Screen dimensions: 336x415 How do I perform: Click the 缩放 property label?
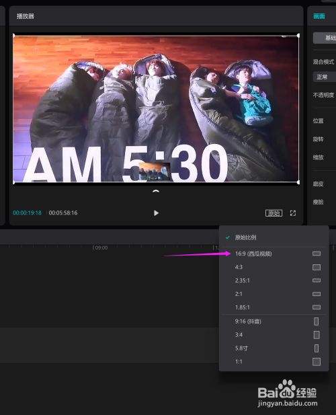[x=319, y=157]
